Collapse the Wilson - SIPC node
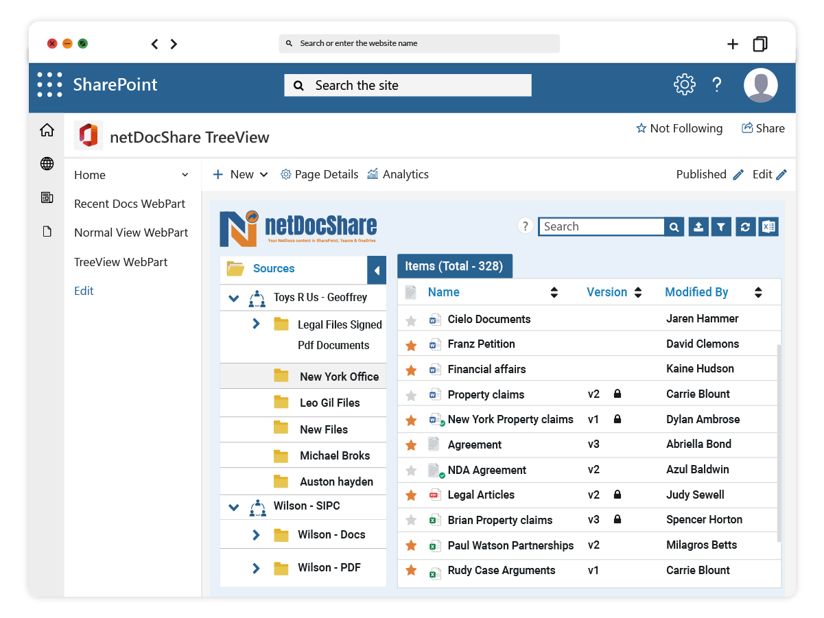824x618 pixels. tap(234, 508)
